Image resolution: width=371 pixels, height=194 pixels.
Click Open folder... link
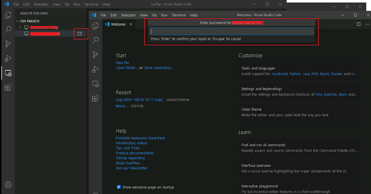coord(127,68)
